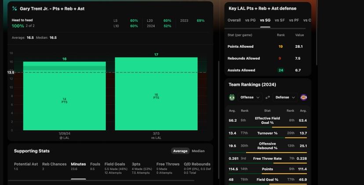Click the Rank column header in defense table

point(281,35)
